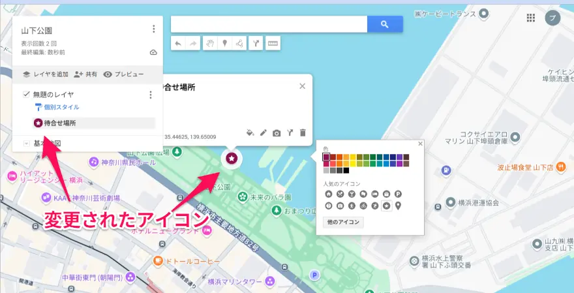Image resolution: width=574 pixels, height=293 pixels.
Task: Delete the marker with the trash icon
Action: pos(303,132)
